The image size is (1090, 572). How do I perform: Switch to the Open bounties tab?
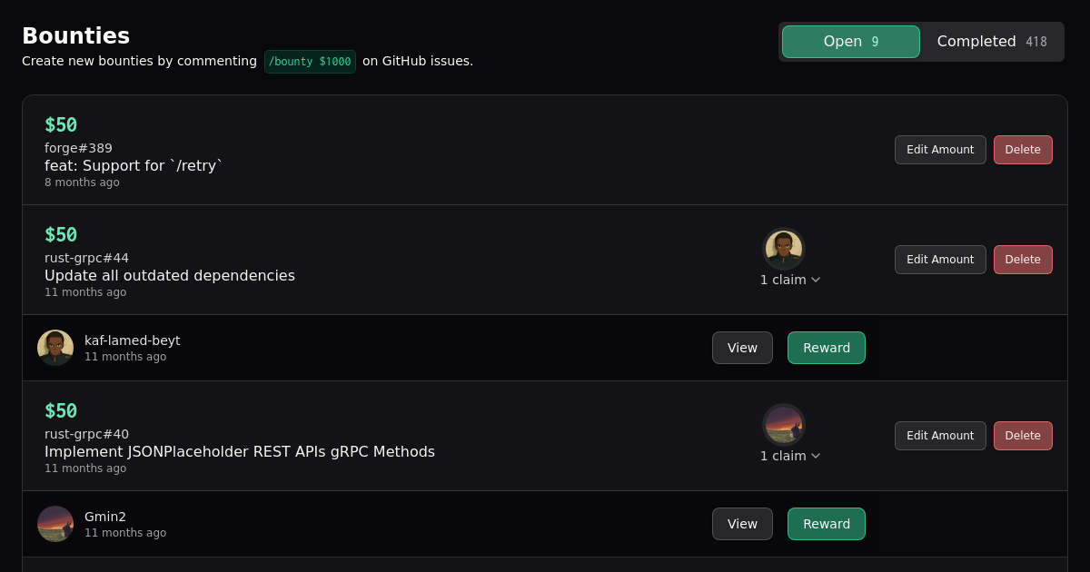coord(850,42)
